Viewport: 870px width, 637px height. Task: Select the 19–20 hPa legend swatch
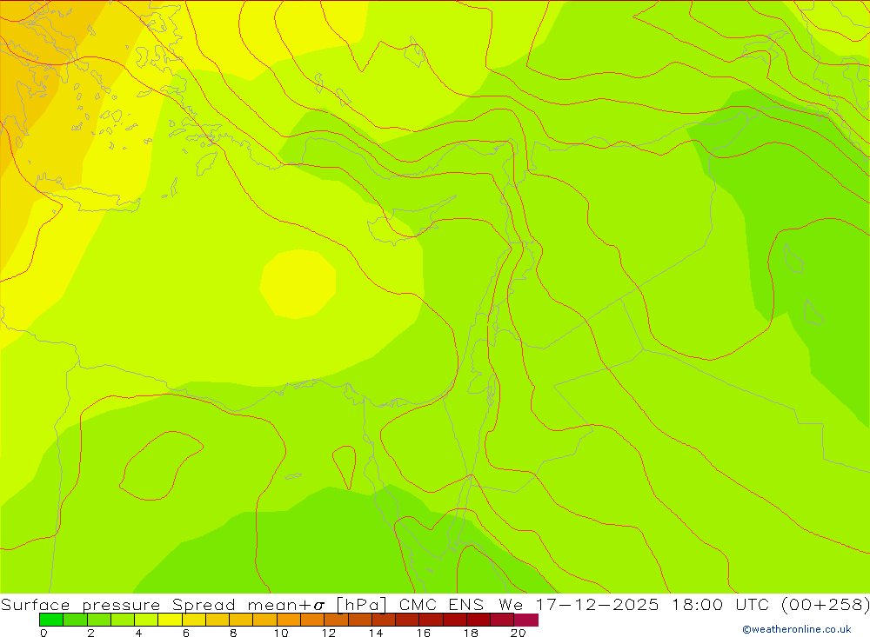tap(502, 620)
